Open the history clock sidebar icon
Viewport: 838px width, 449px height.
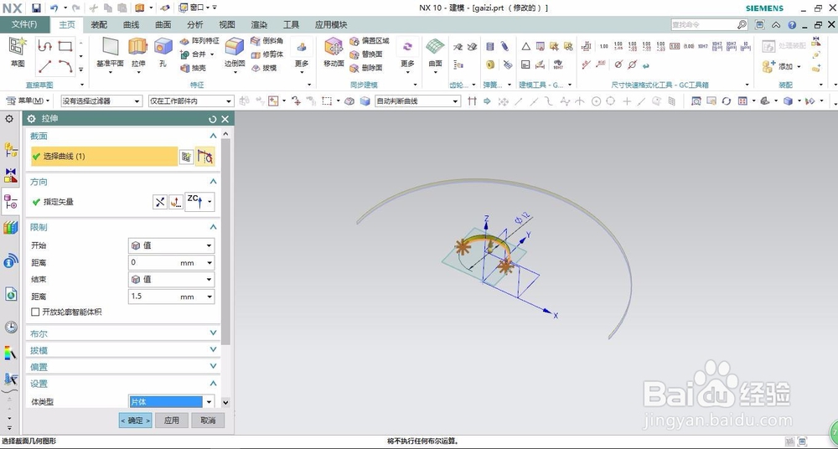point(11,328)
